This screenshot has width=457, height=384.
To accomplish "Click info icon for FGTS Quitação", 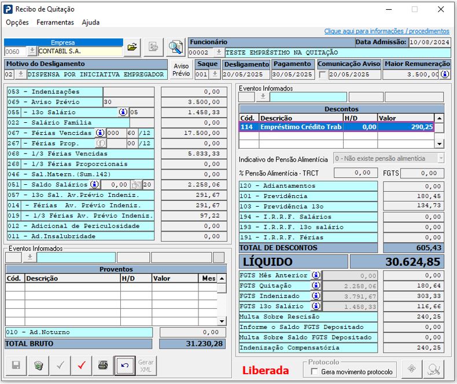I will tap(316, 286).
